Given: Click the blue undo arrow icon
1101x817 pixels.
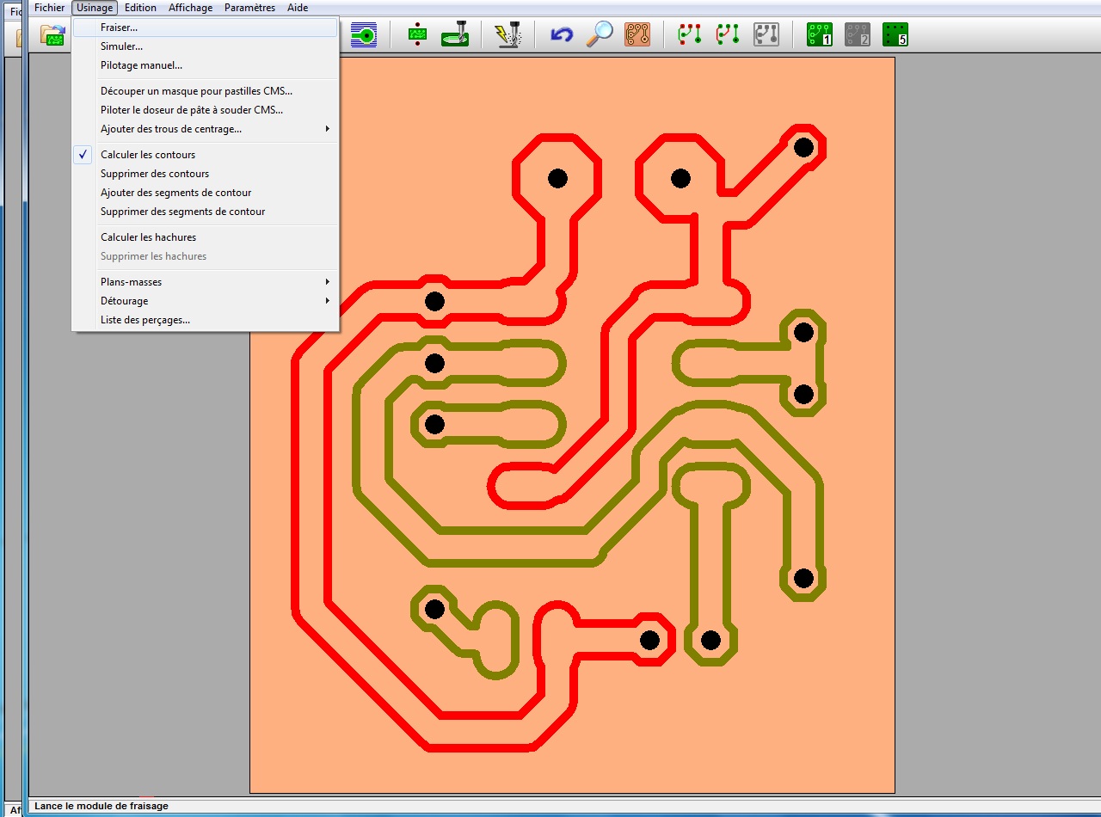Looking at the screenshot, I should click(562, 35).
